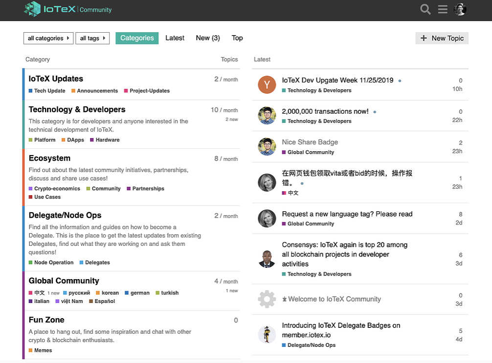The image size is (492, 363).
Task: Click the New Topic button
Action: pos(442,38)
